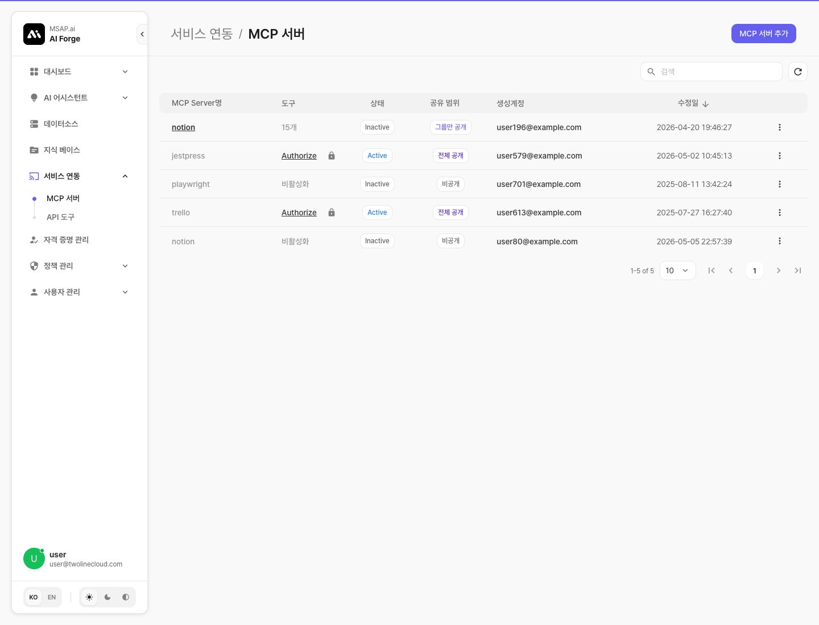819x625 pixels.
Task: Click the 사용자 관리 person icon
Action: pyautogui.click(x=34, y=292)
